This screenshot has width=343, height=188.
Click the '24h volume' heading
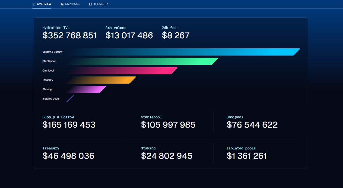[x=116, y=28]
